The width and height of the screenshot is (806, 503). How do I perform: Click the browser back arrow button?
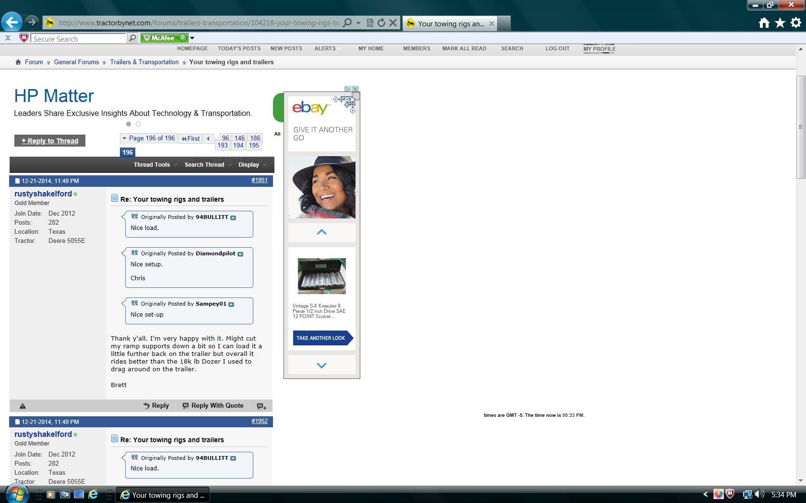click(x=12, y=22)
